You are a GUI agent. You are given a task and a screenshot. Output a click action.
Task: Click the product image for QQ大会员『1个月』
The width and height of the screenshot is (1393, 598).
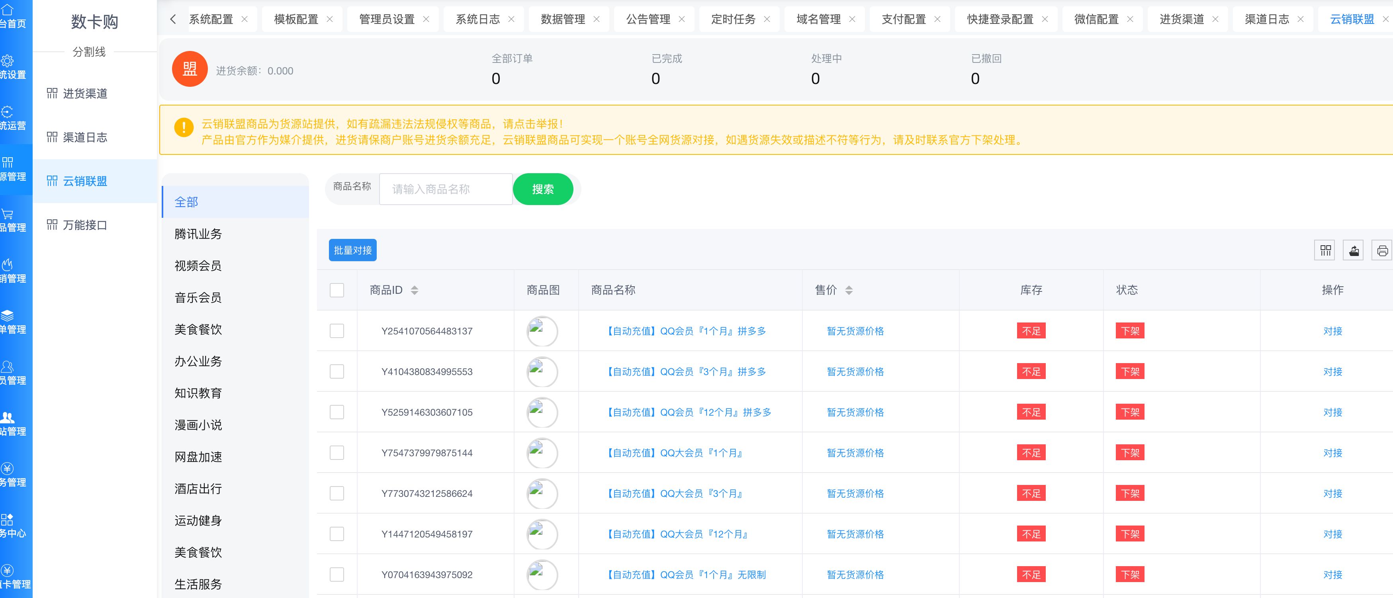542,453
